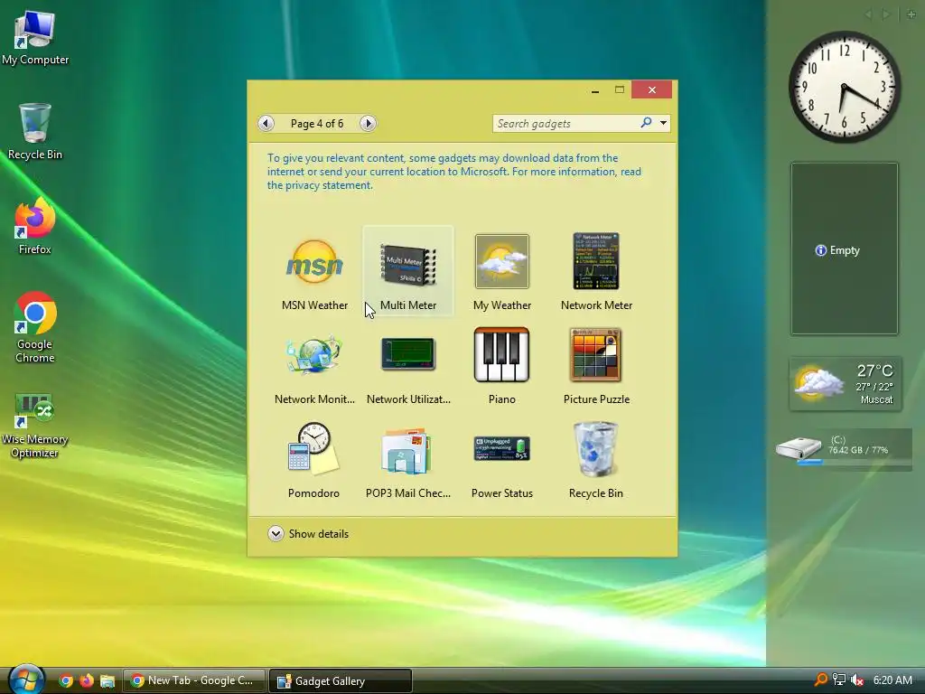Screen dimensions: 925x694
Task: Select the MSN Weather gadget
Action: point(314,272)
